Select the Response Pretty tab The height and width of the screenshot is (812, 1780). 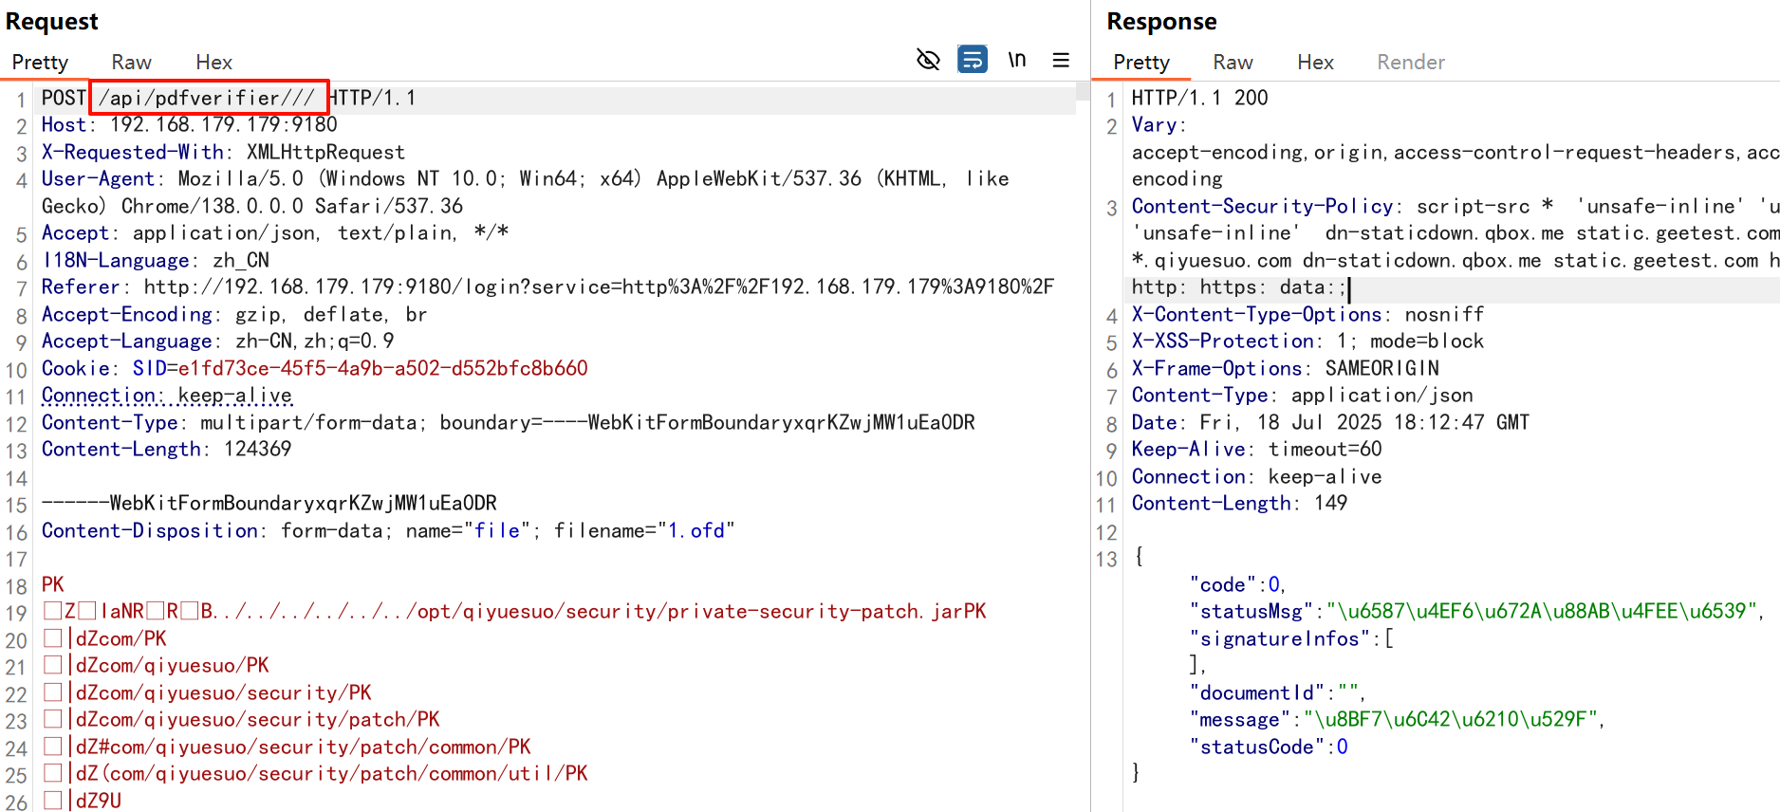(x=1140, y=63)
